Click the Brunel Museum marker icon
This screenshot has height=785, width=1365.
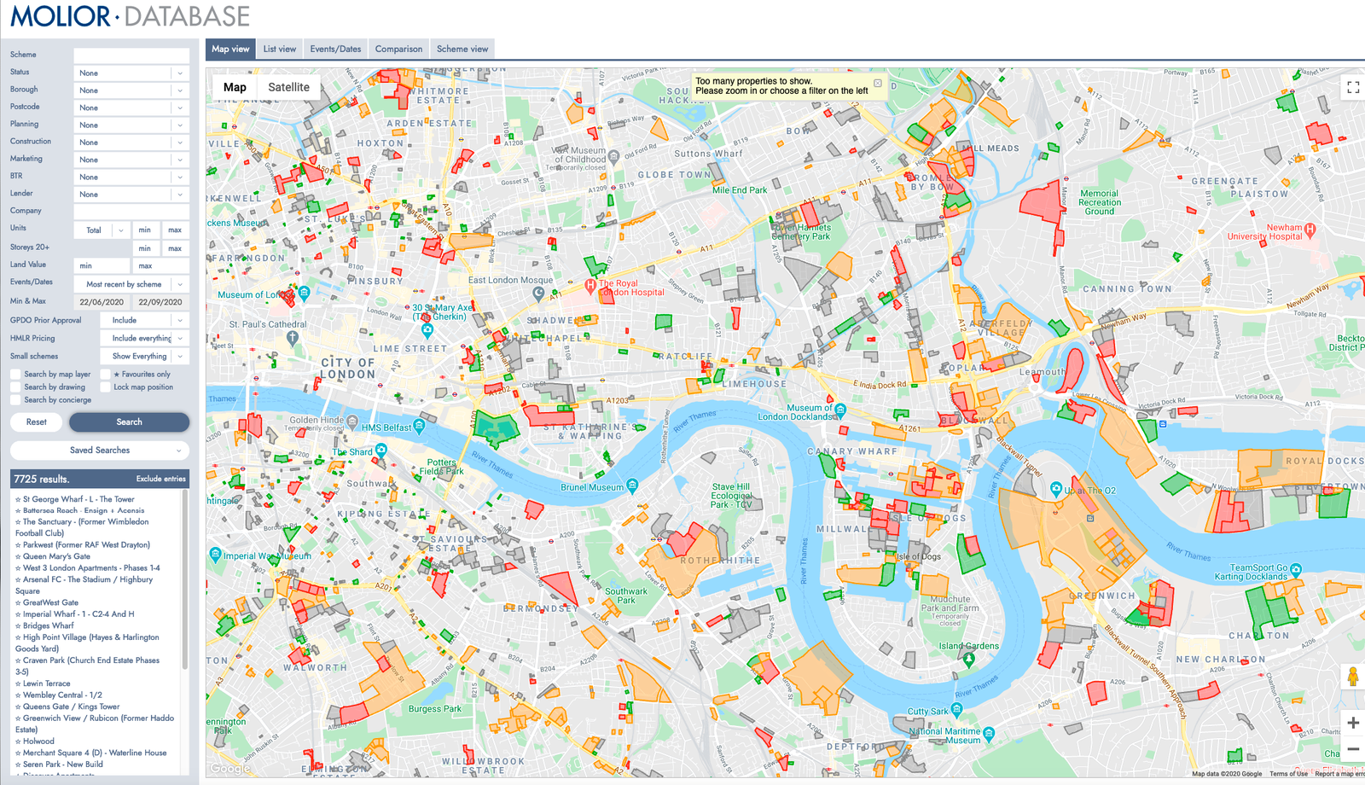[x=632, y=486]
